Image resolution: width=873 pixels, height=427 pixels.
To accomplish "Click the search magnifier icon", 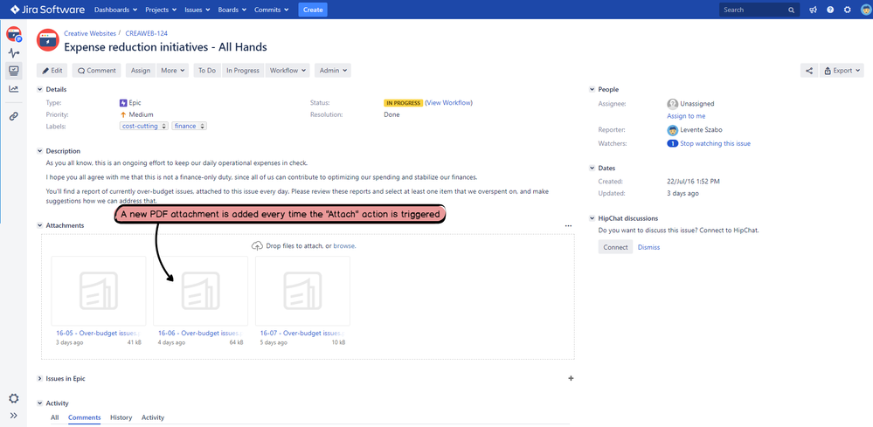I will 791,10.
